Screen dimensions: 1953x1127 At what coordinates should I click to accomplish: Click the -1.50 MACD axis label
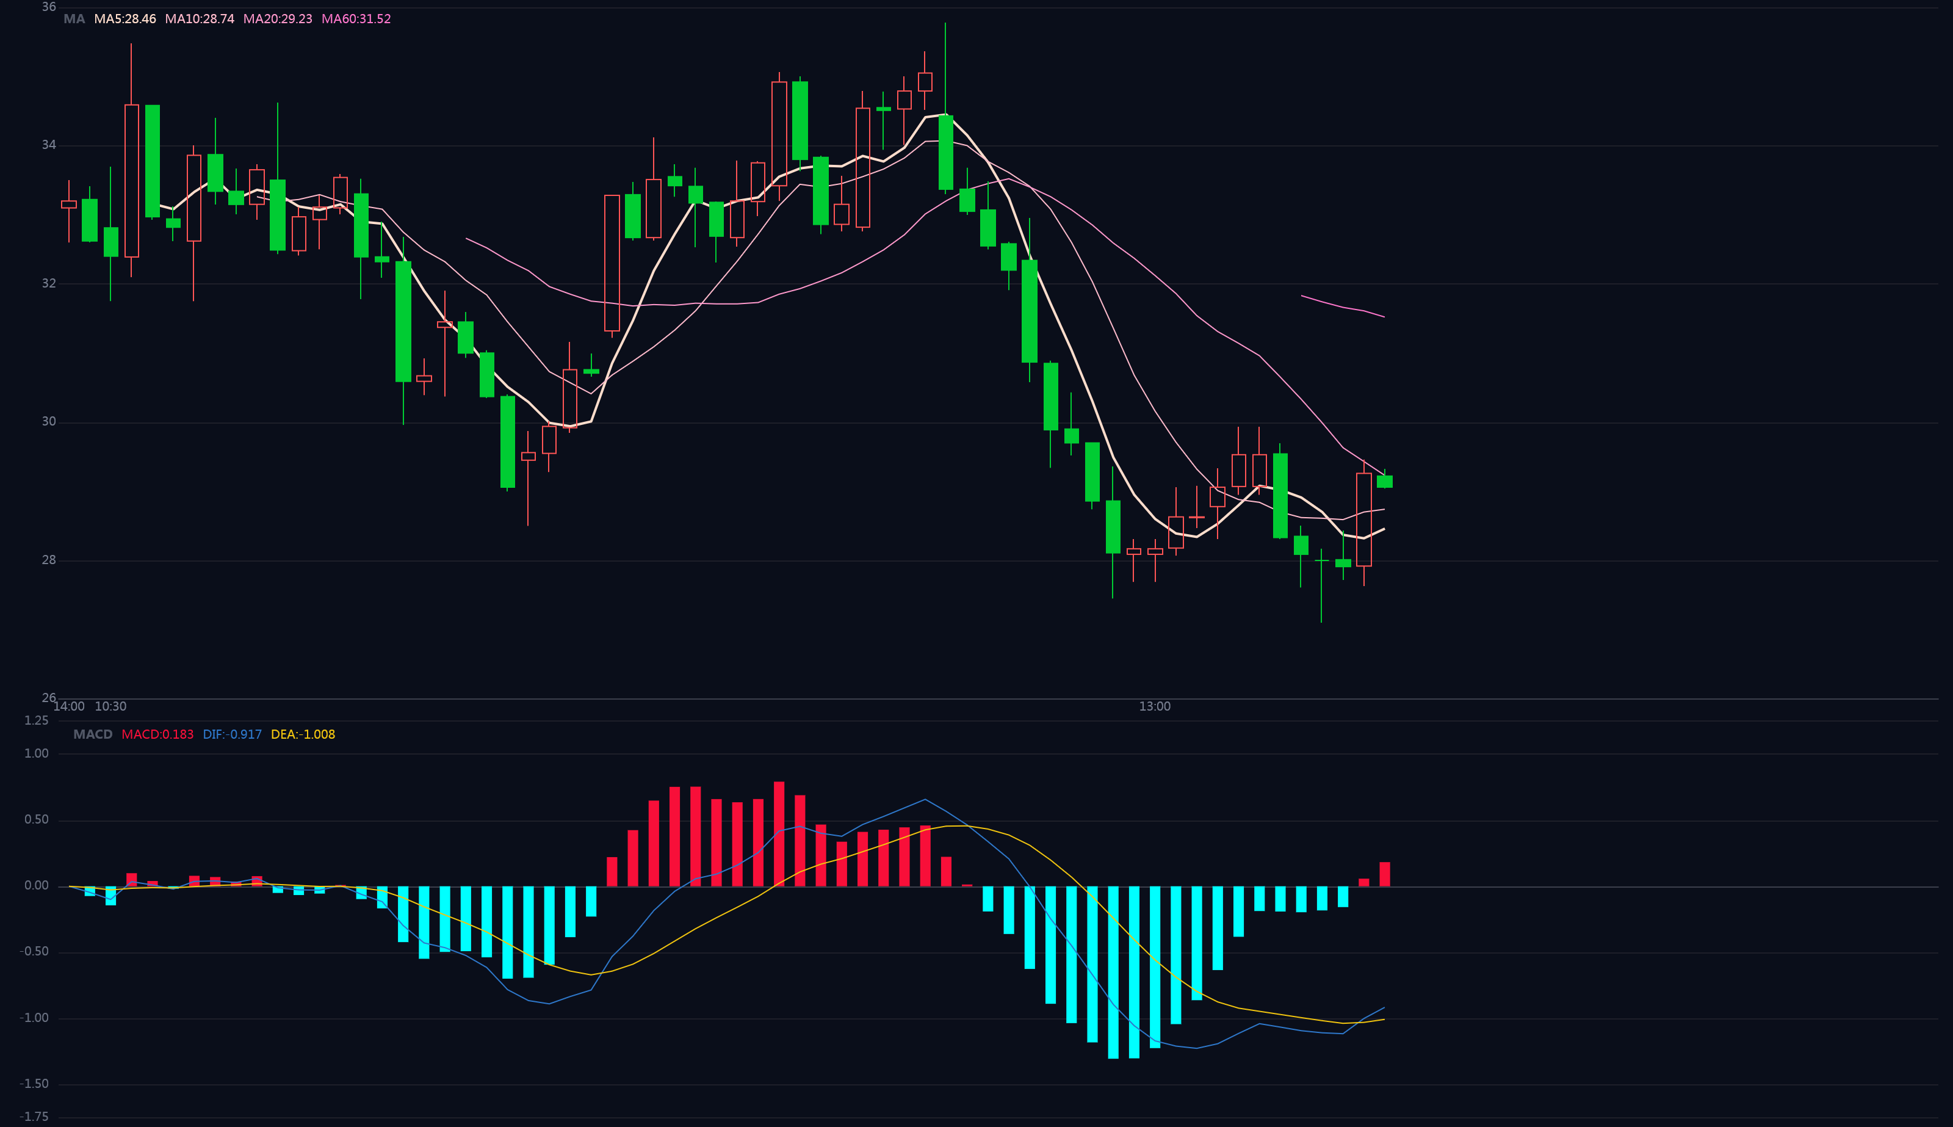[34, 1084]
